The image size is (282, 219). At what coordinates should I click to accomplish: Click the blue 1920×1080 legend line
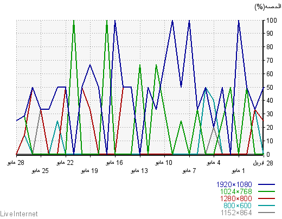pos(266,184)
